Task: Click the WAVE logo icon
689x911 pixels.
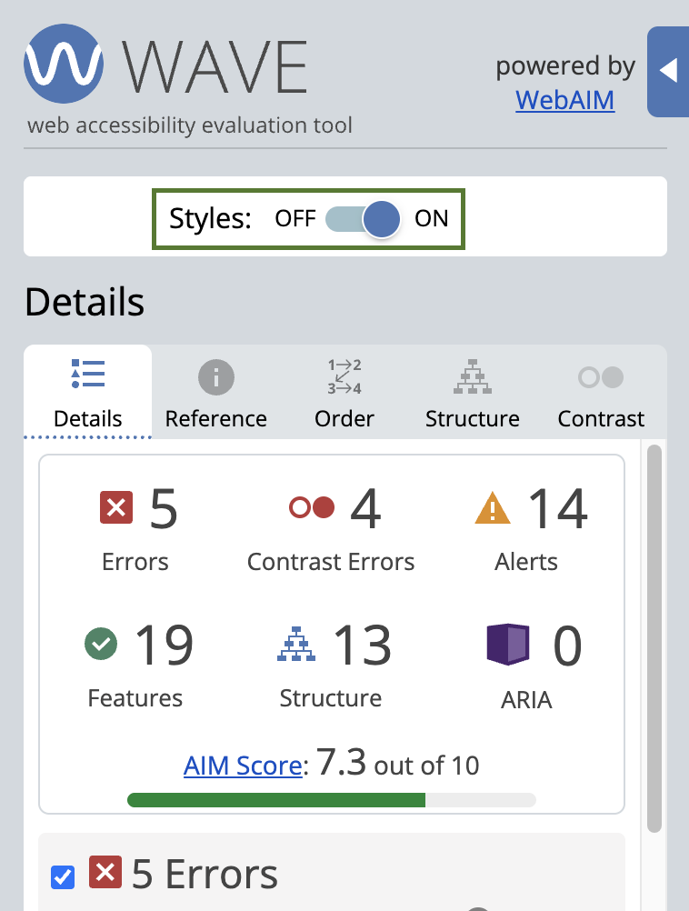Action: 64,65
